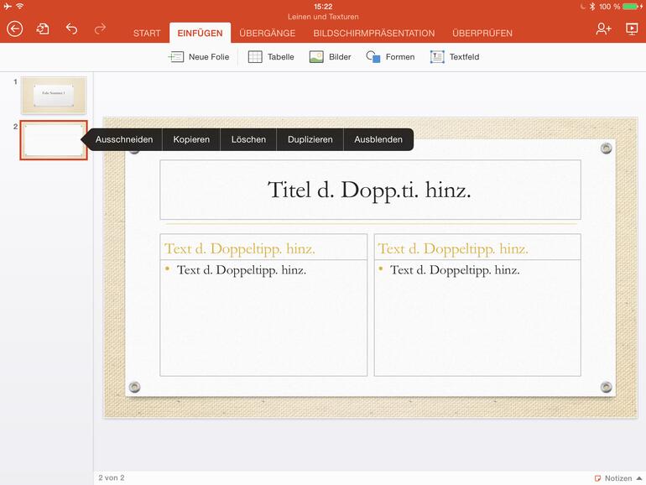Tap the back arrow icon
The width and height of the screenshot is (646, 485).
pyautogui.click(x=14, y=29)
